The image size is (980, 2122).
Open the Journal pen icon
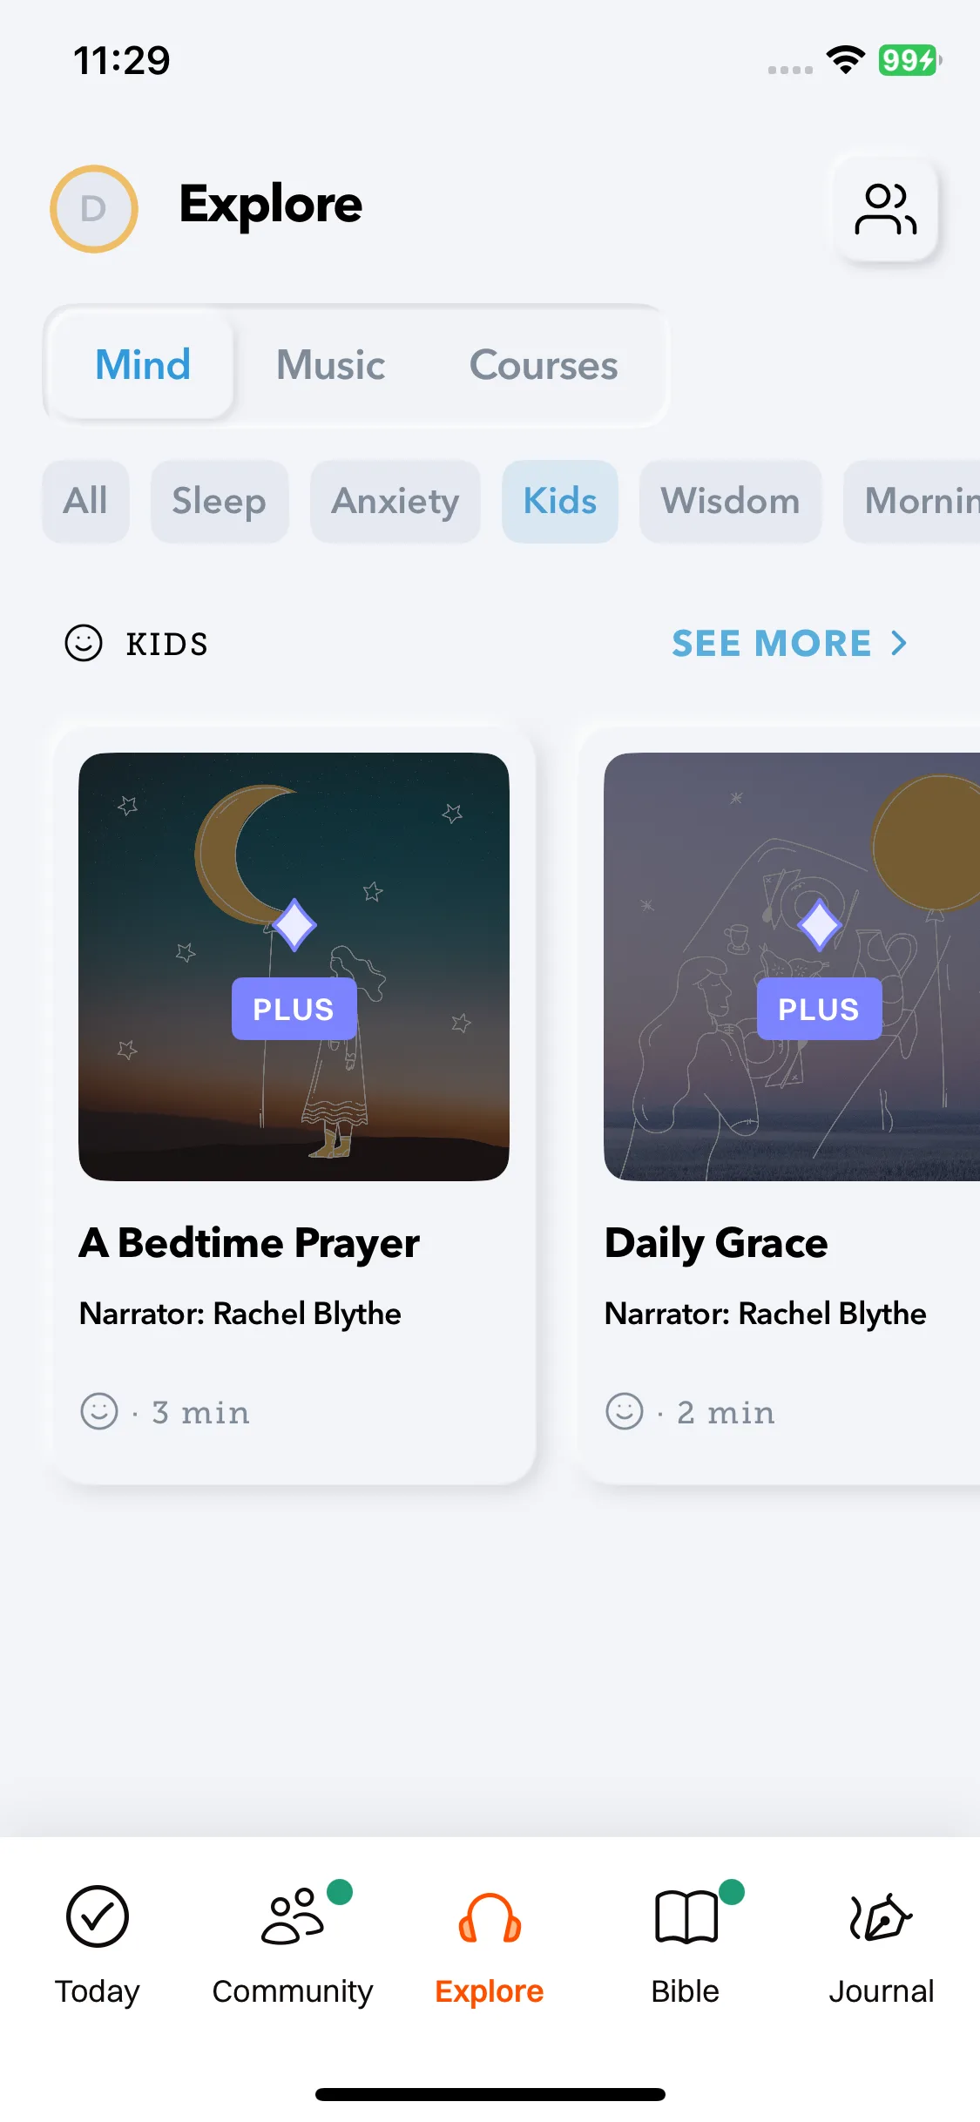click(x=881, y=1917)
